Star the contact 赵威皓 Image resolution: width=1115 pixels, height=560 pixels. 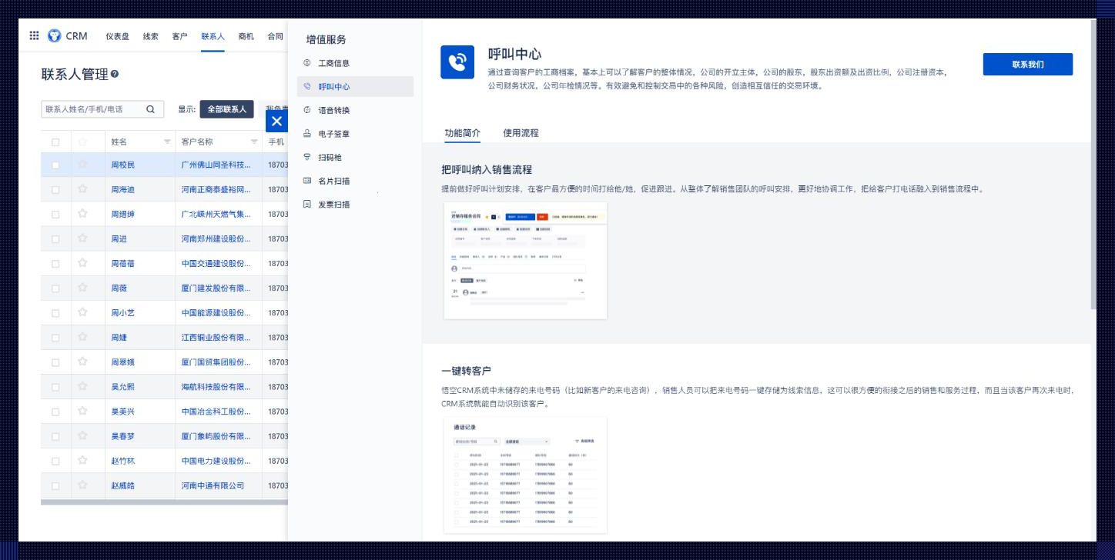point(82,485)
